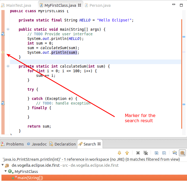Click the for loop header line
The image size is (187, 183).
(x=62, y=71)
